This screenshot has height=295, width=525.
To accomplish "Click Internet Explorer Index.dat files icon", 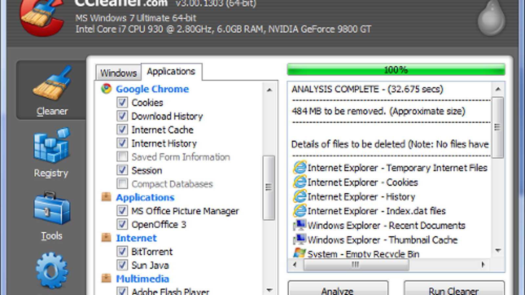I will click(x=300, y=210).
